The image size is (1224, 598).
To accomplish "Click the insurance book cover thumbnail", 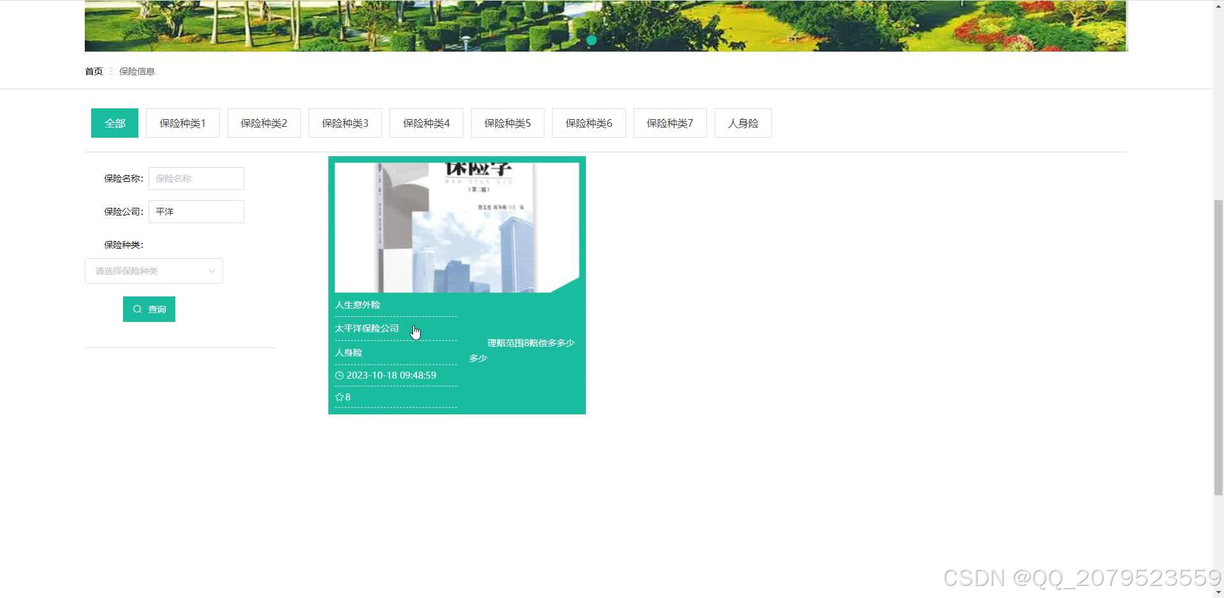I will (x=456, y=226).
